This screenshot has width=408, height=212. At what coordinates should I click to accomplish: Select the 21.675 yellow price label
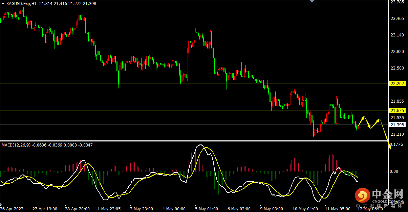397,110
